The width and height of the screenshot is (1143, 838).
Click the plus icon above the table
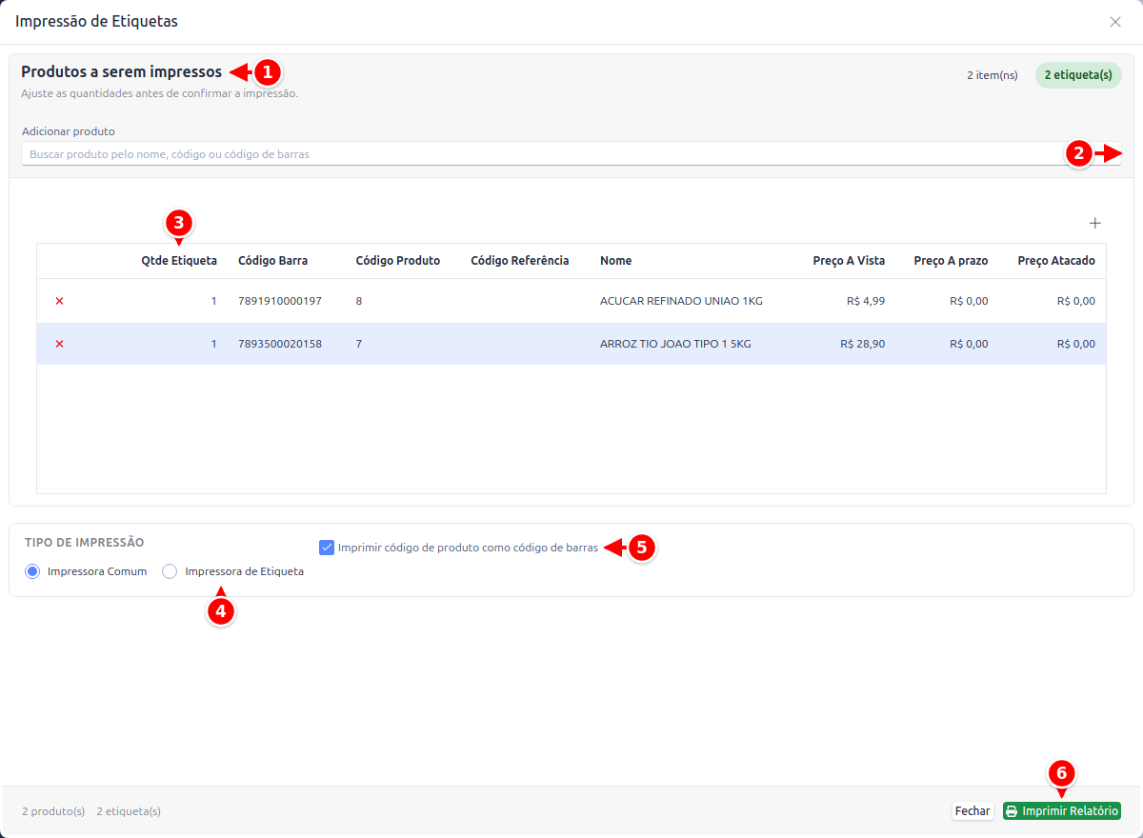(x=1095, y=223)
